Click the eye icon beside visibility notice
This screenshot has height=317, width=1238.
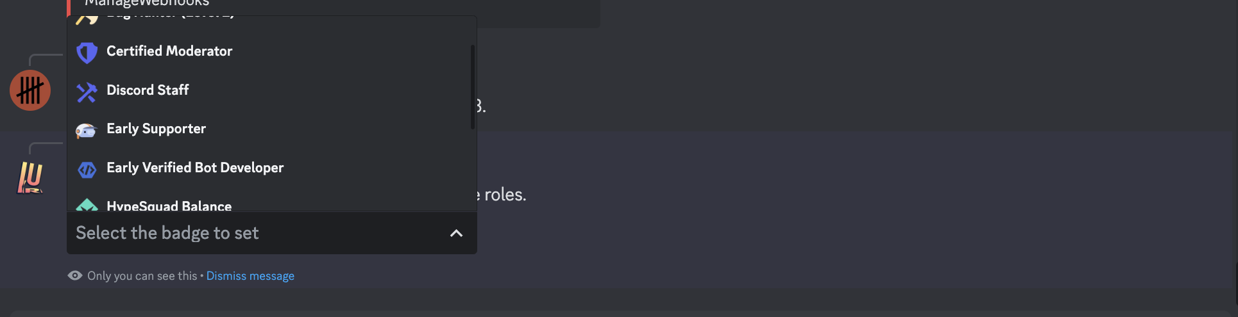click(75, 275)
